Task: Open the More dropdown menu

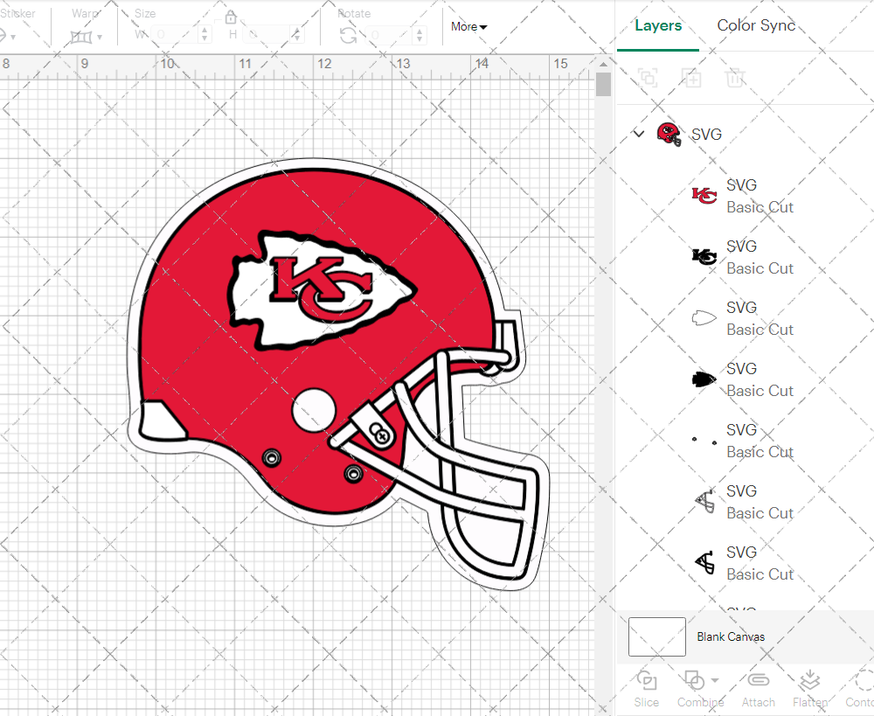Action: click(x=468, y=27)
